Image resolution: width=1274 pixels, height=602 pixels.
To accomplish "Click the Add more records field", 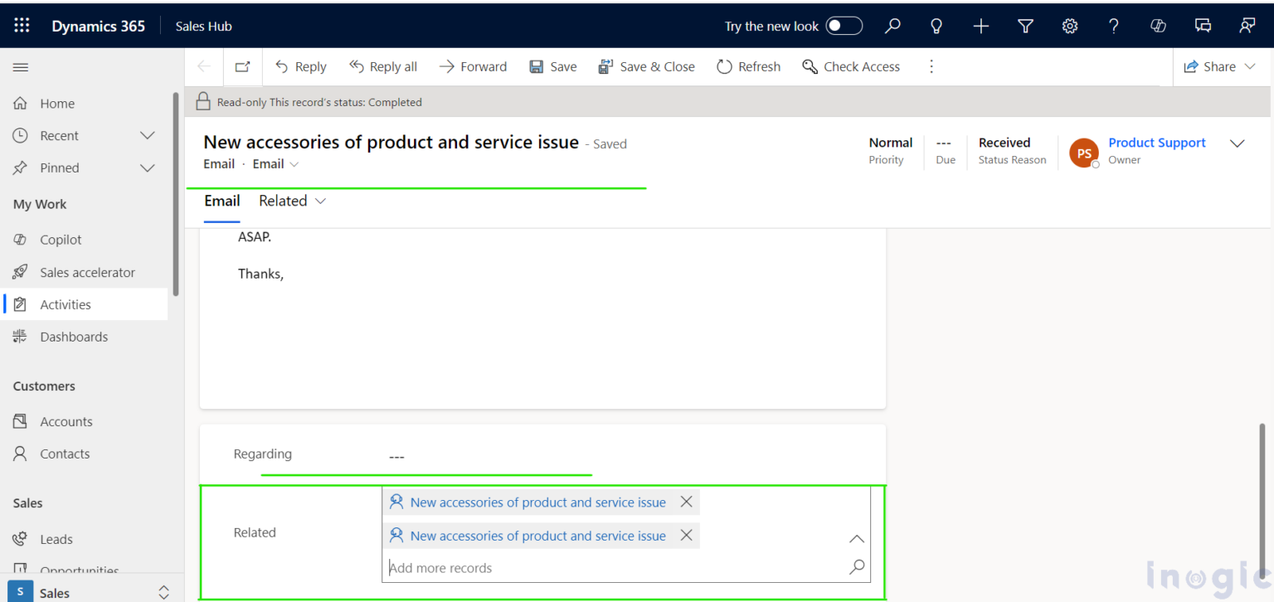I will click(581, 567).
